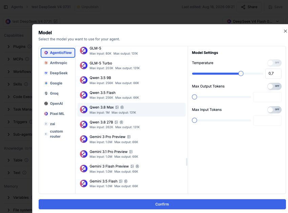Click image icon beside Gemini 3.1 Pro Preview
Screen dimensions: 288x213
131,152
